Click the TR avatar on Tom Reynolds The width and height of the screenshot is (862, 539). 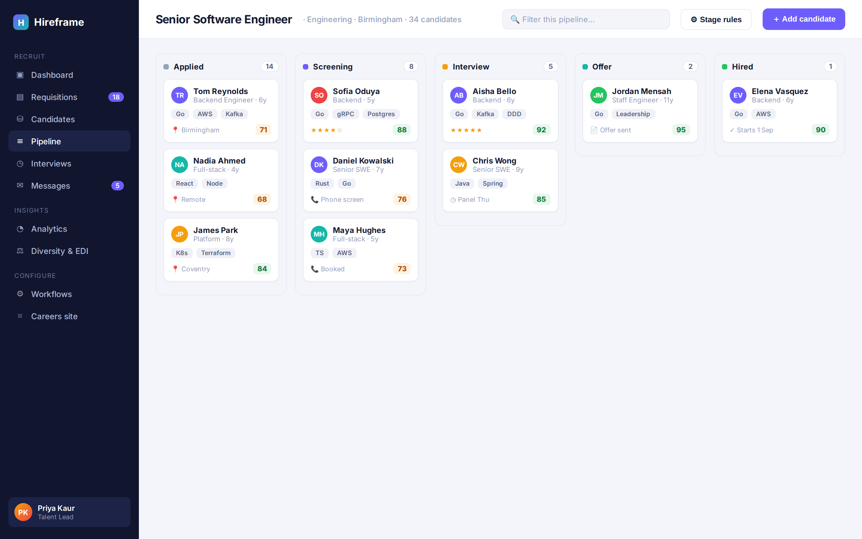[x=180, y=95]
